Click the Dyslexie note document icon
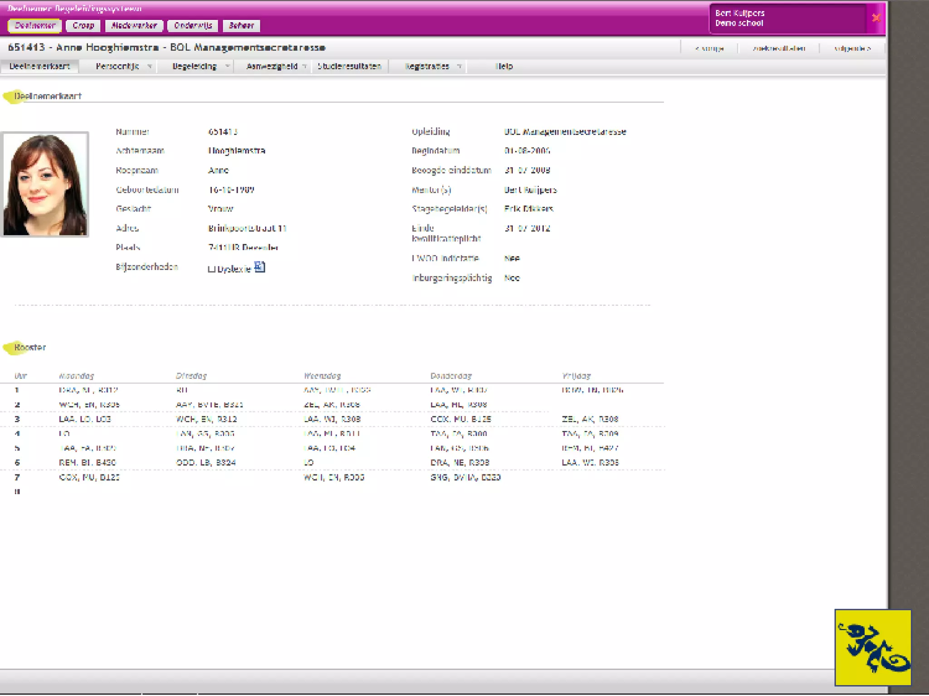Viewport: 929px width, 696px height. point(259,267)
